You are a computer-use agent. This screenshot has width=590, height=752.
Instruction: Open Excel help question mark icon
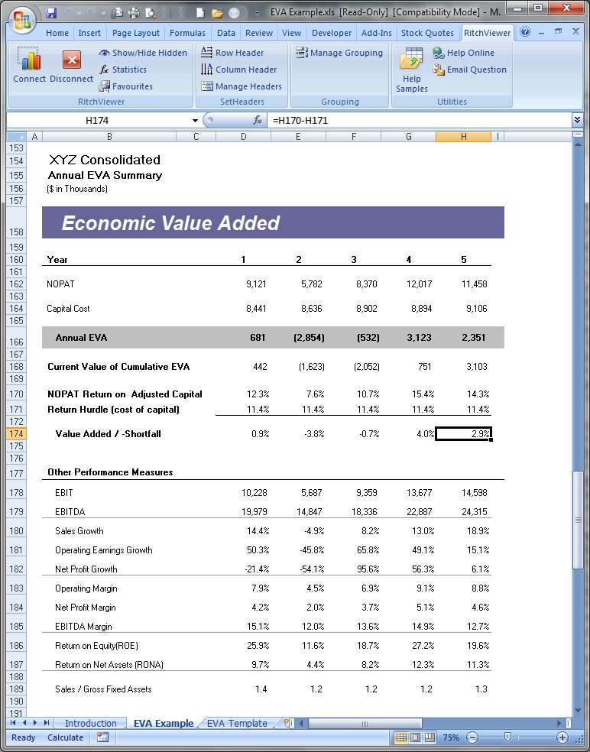525,32
